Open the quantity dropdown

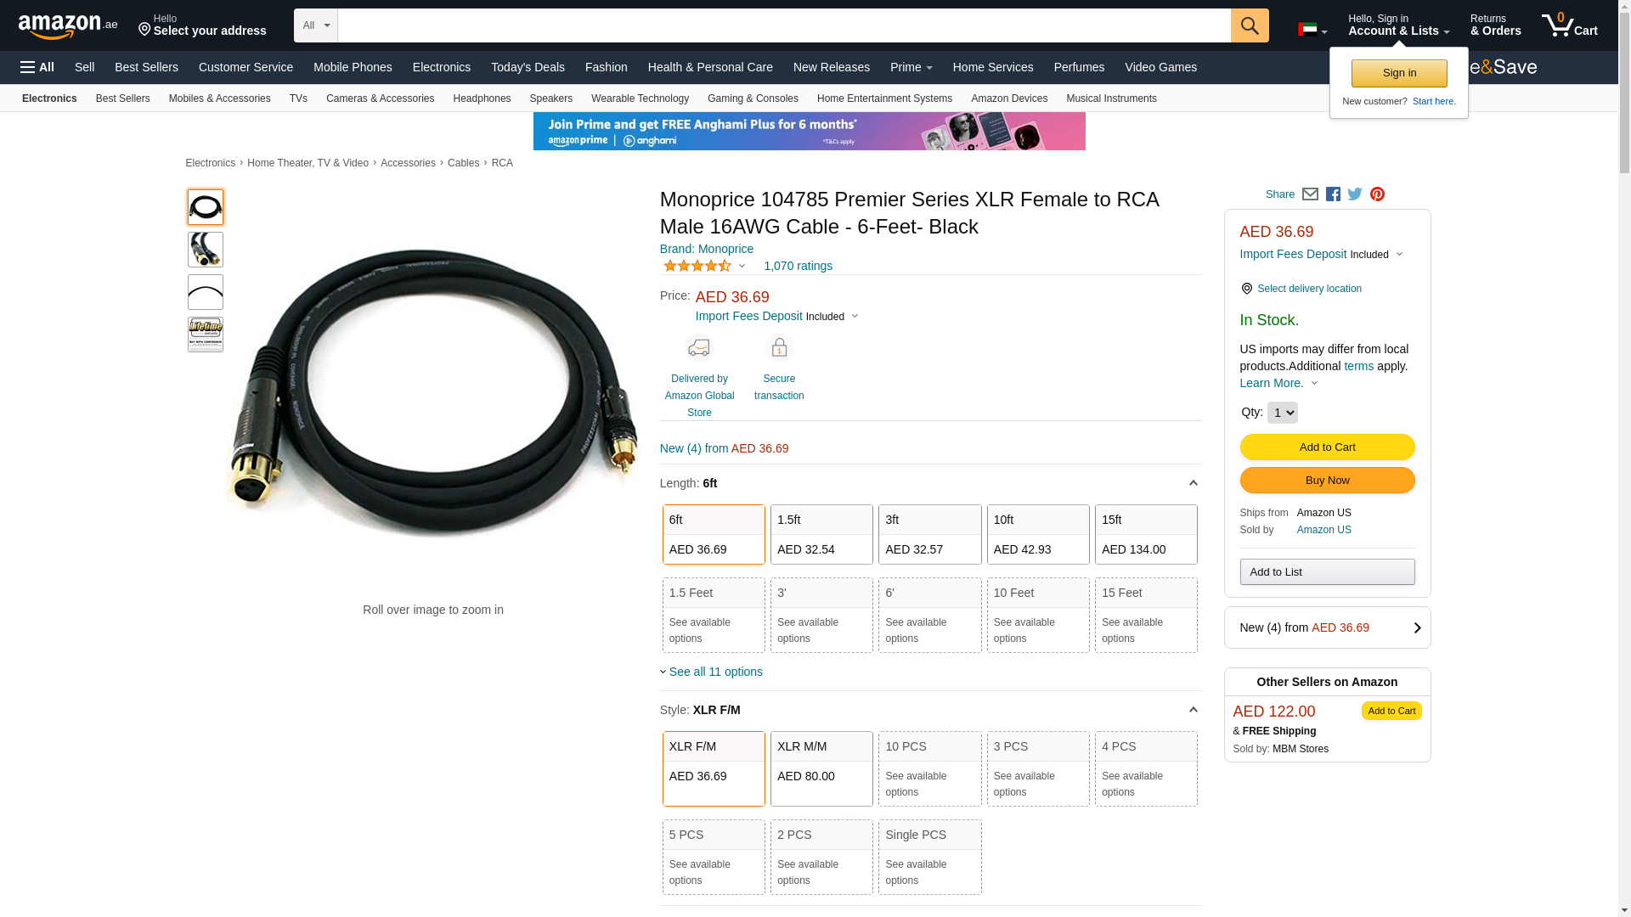coord(1282,413)
